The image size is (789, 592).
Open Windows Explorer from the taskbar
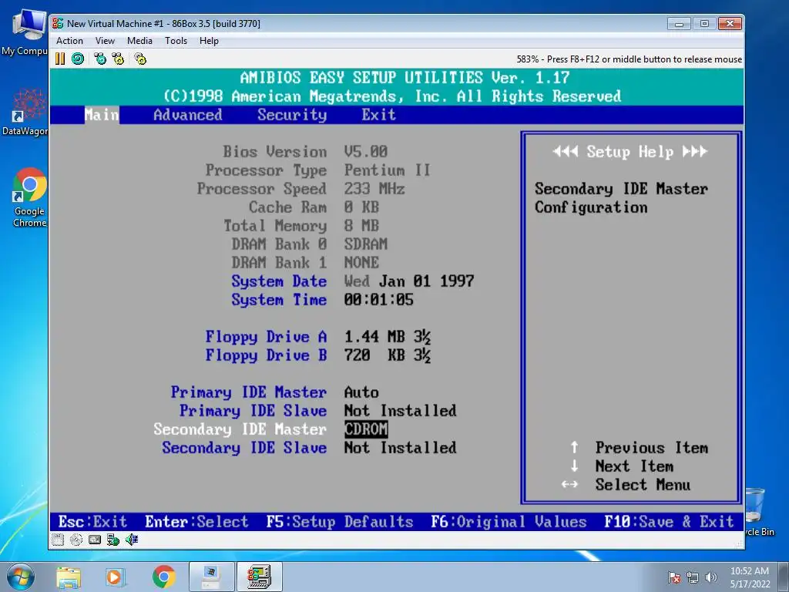[69, 577]
